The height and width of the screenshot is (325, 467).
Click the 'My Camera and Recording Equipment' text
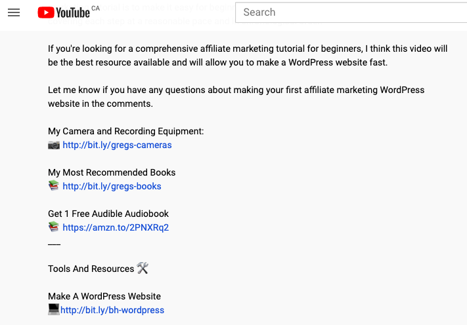[x=126, y=131]
